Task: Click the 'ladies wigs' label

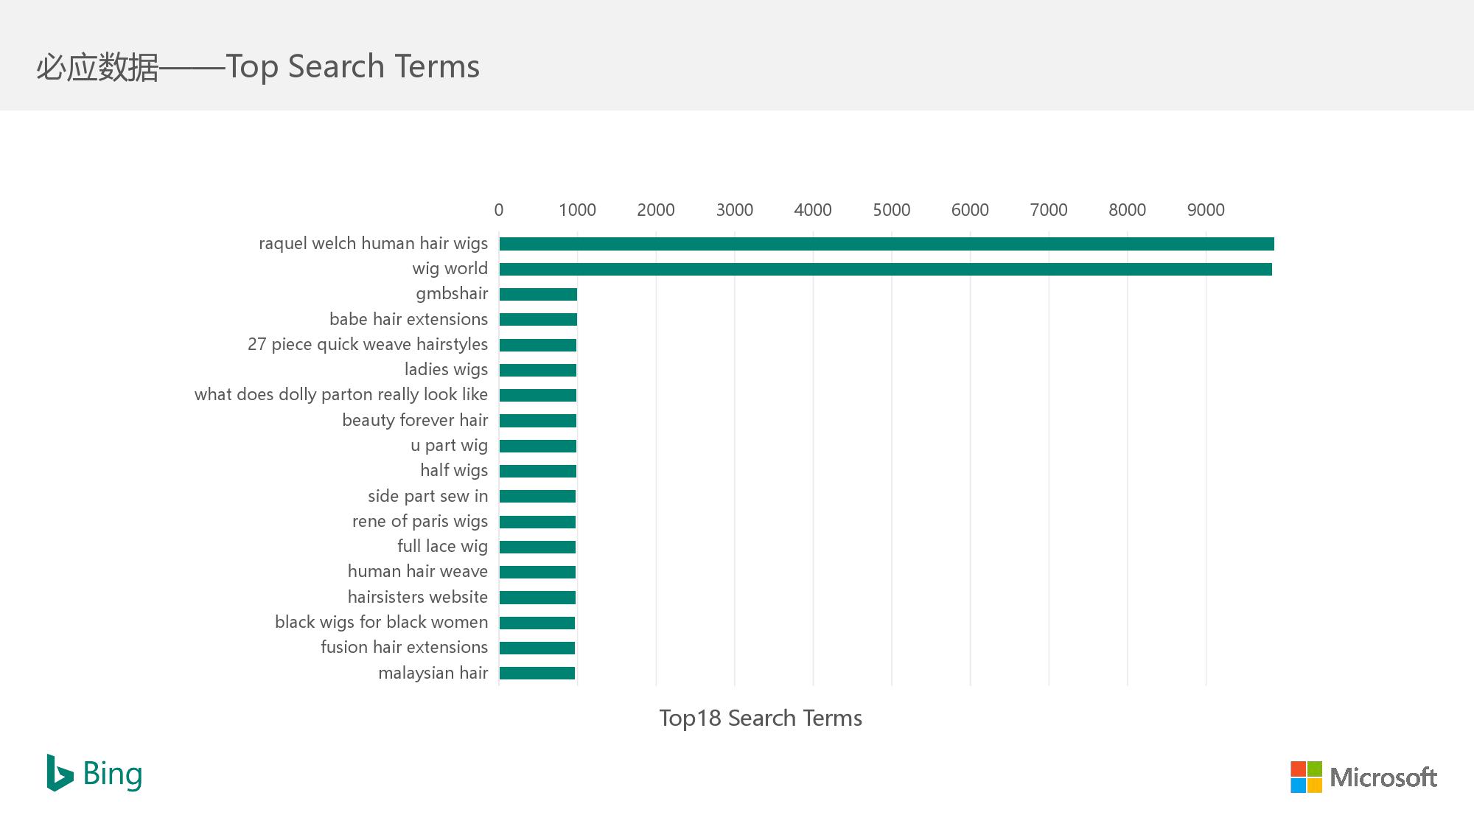Action: coord(446,370)
